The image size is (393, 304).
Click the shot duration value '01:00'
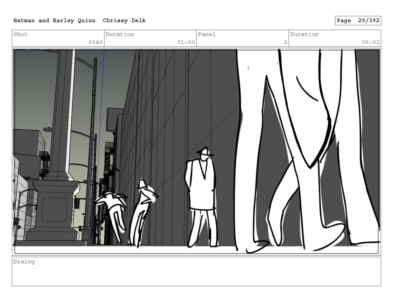tap(186, 42)
